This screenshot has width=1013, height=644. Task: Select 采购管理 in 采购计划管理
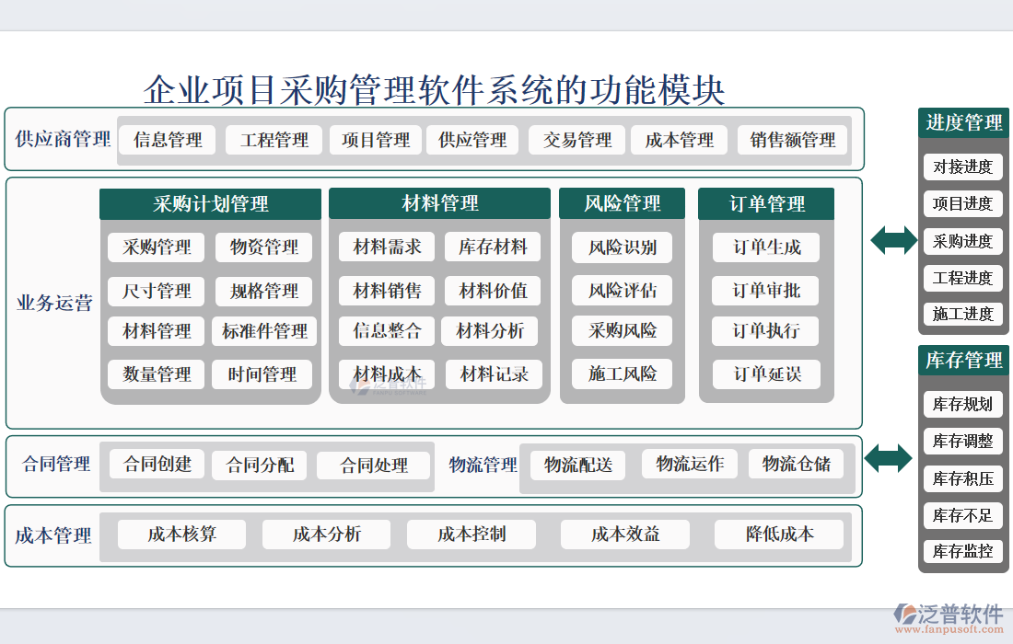click(155, 247)
